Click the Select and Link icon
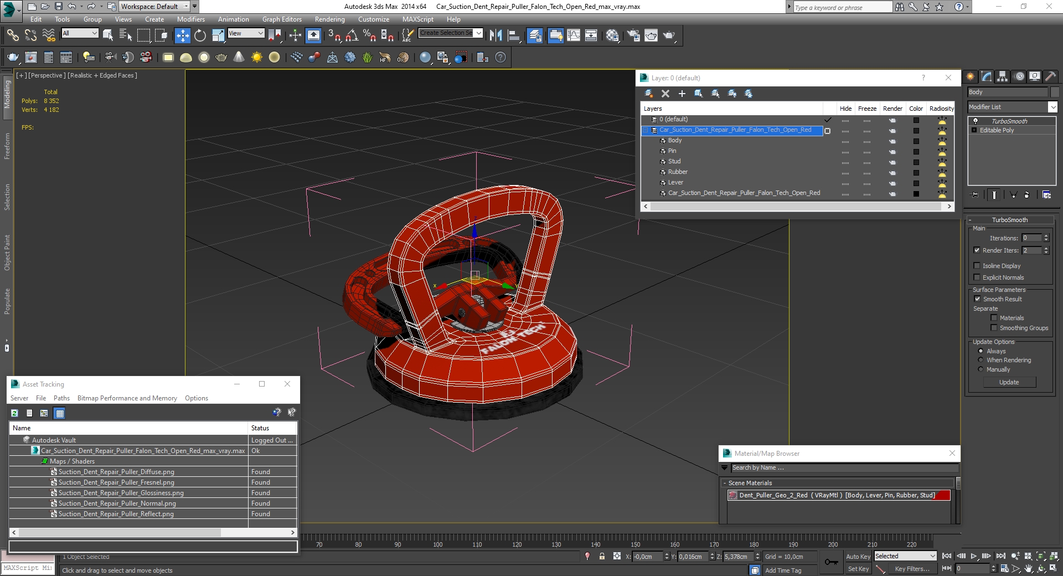This screenshot has height=576, width=1063. [x=13, y=35]
